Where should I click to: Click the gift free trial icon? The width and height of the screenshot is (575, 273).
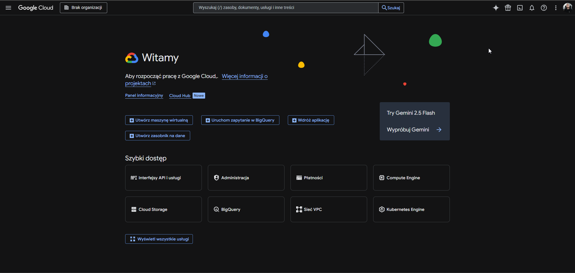tap(508, 8)
